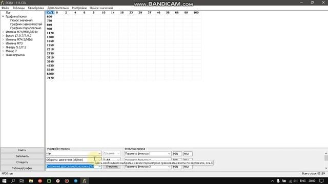Click the Всего строк status bar text

313,174
